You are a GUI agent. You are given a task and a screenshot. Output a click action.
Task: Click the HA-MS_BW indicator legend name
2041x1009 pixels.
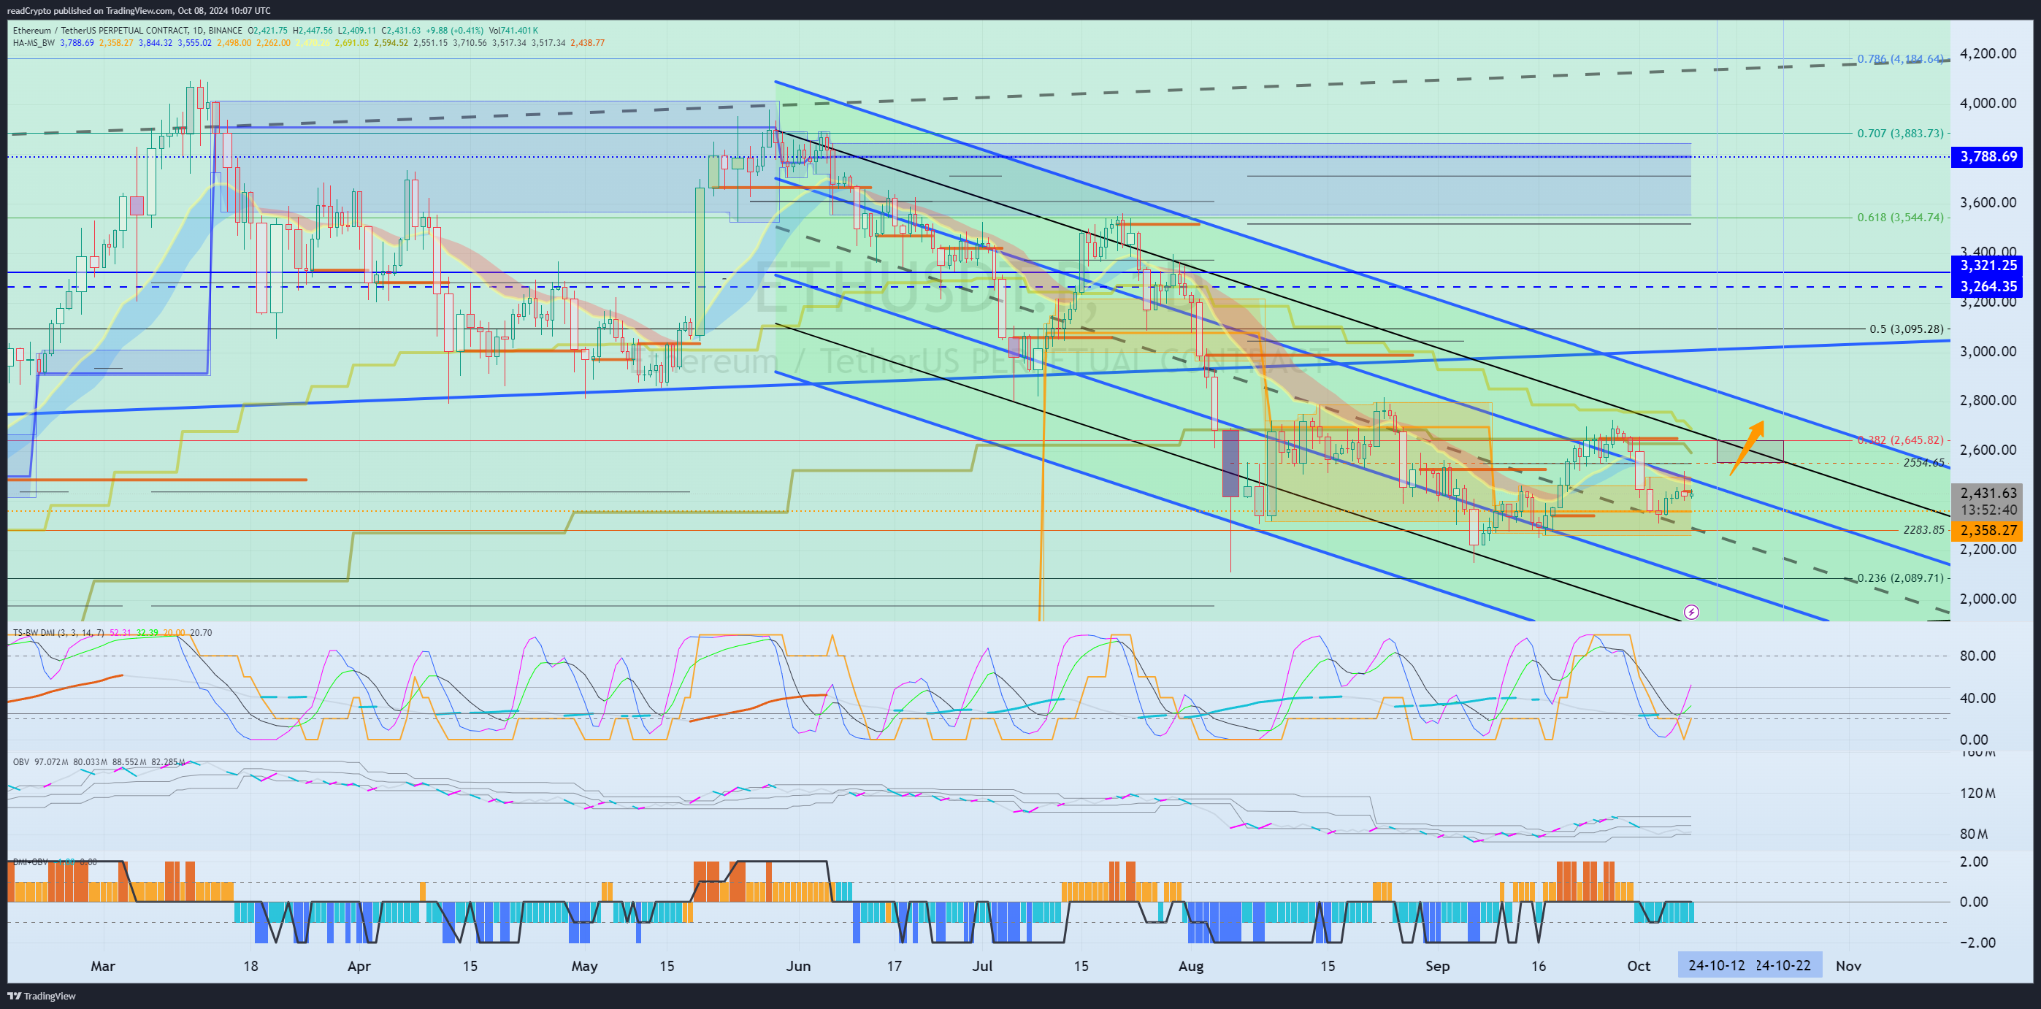(x=34, y=43)
